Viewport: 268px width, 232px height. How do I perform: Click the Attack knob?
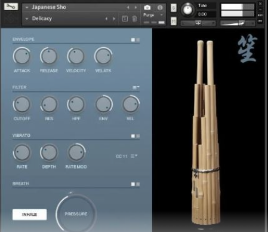(x=21, y=56)
